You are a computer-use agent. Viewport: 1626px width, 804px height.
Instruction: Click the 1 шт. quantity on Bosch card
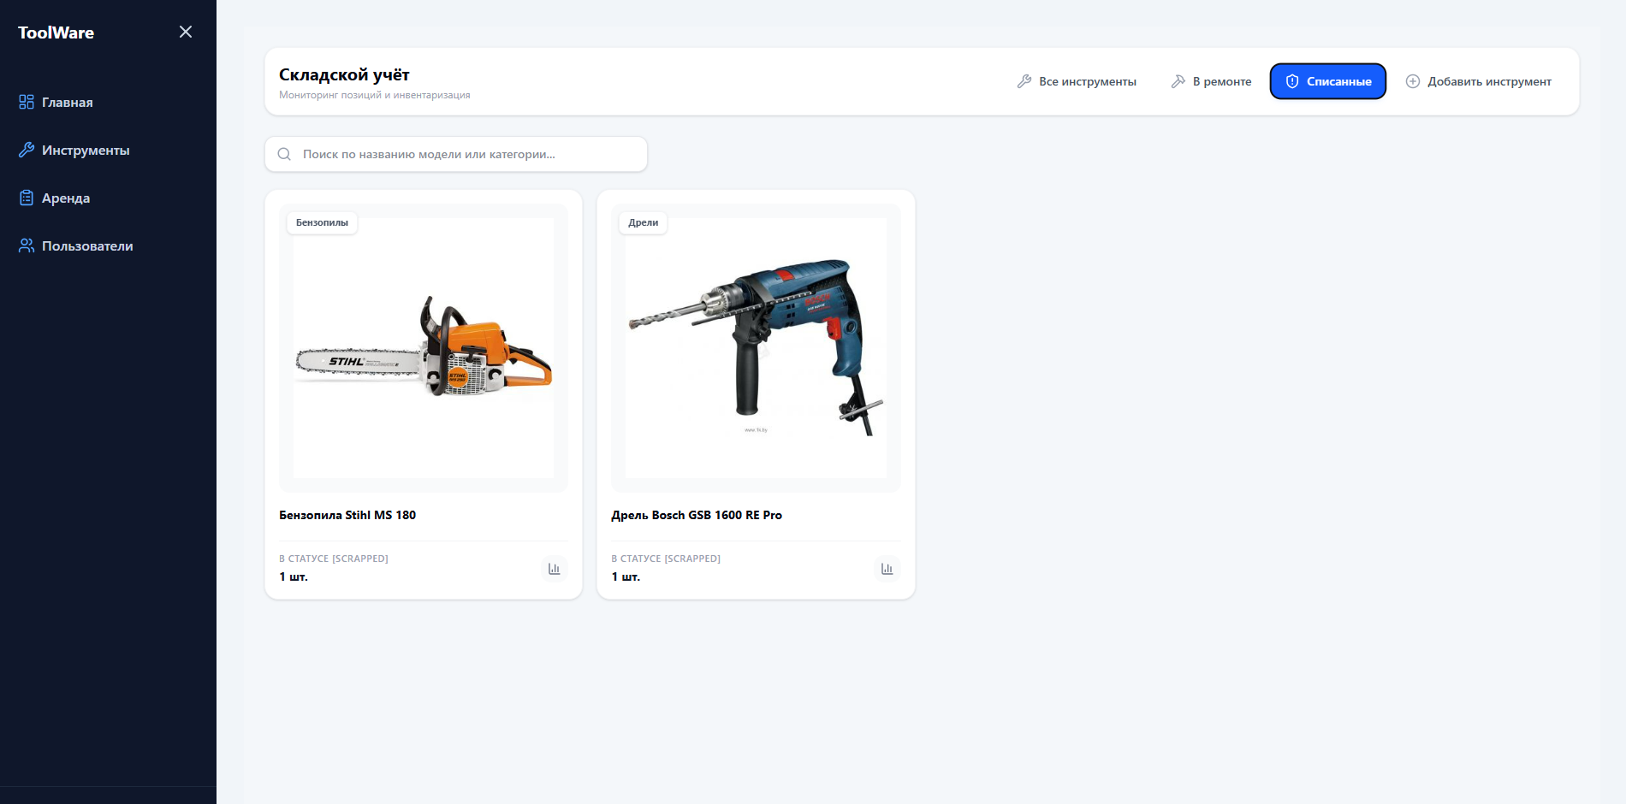tap(626, 576)
